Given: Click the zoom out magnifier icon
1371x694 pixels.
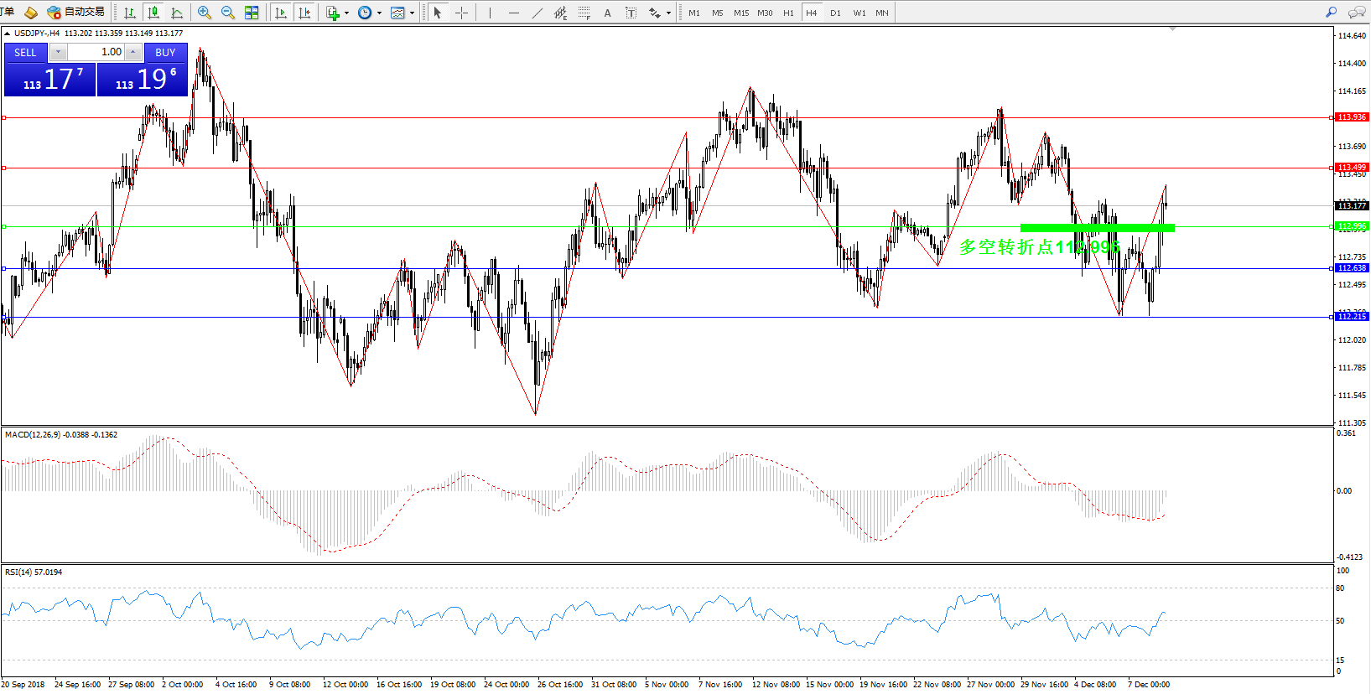Looking at the screenshot, I should point(227,13).
